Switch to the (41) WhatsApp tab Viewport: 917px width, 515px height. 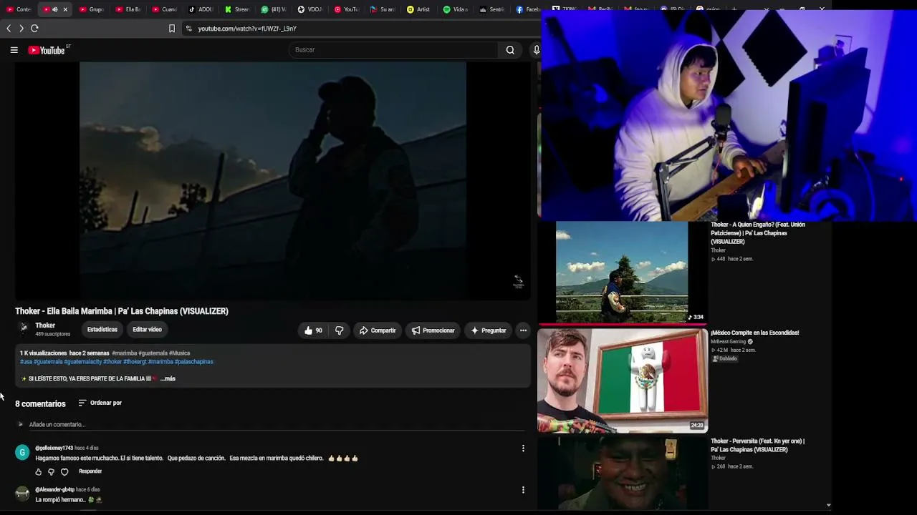tap(274, 9)
